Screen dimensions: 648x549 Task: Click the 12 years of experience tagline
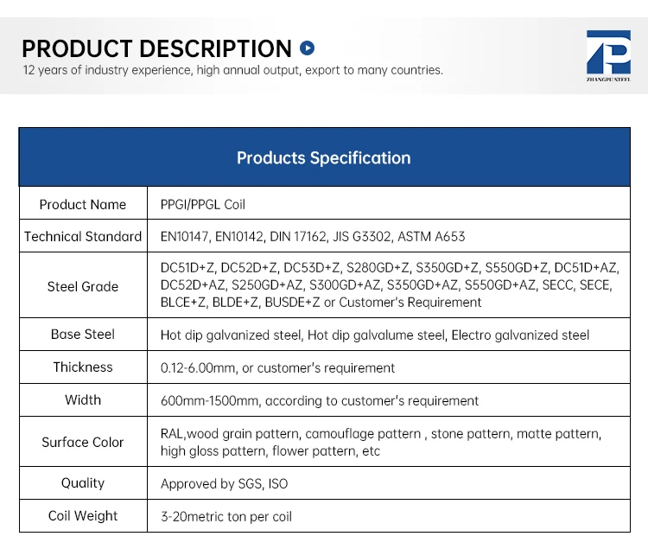point(232,70)
